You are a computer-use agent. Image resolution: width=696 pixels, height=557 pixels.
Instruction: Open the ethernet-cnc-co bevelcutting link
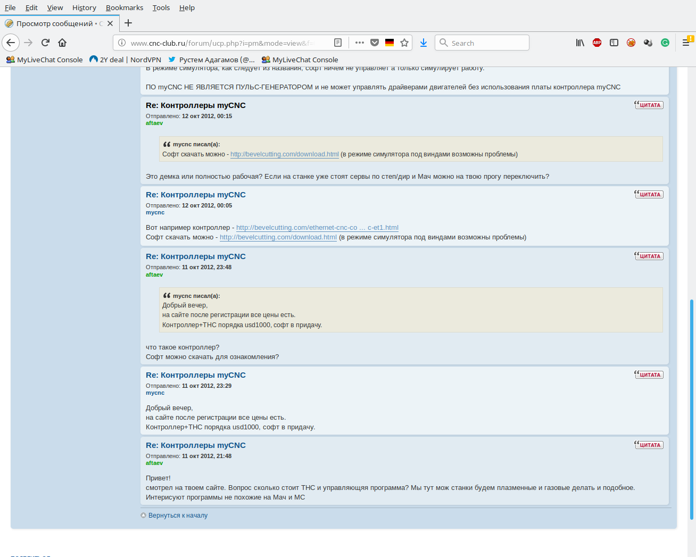(x=317, y=228)
